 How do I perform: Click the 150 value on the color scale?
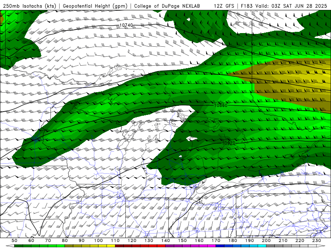(182, 241)
